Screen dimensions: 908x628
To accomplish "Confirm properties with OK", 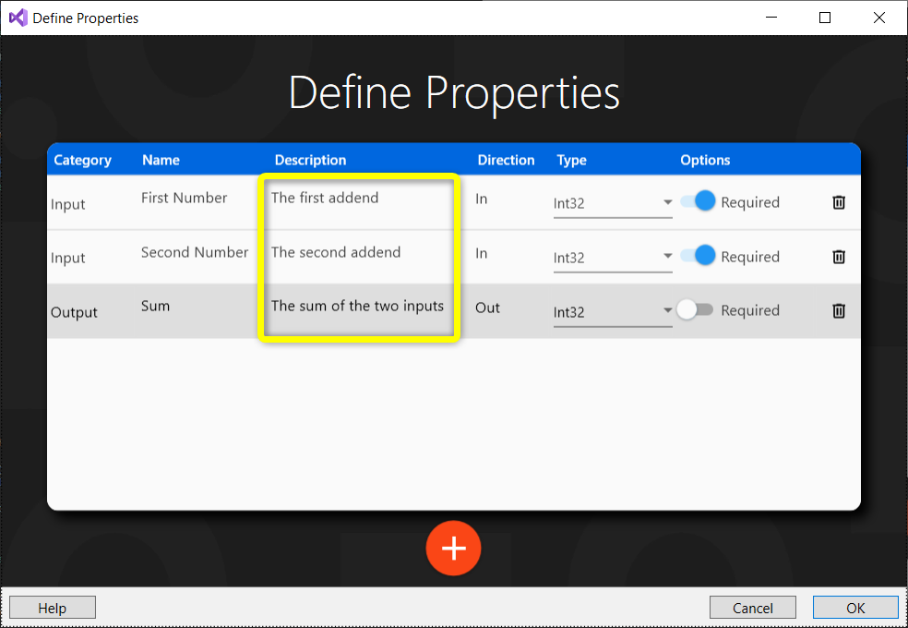I will [854, 607].
